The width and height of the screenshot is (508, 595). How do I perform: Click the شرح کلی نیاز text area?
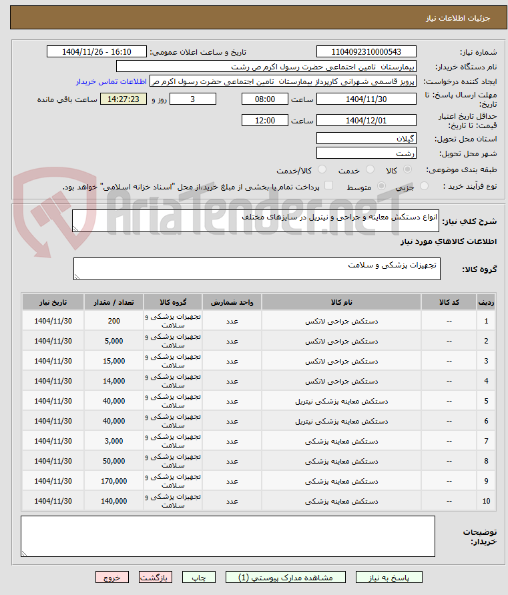click(256, 221)
